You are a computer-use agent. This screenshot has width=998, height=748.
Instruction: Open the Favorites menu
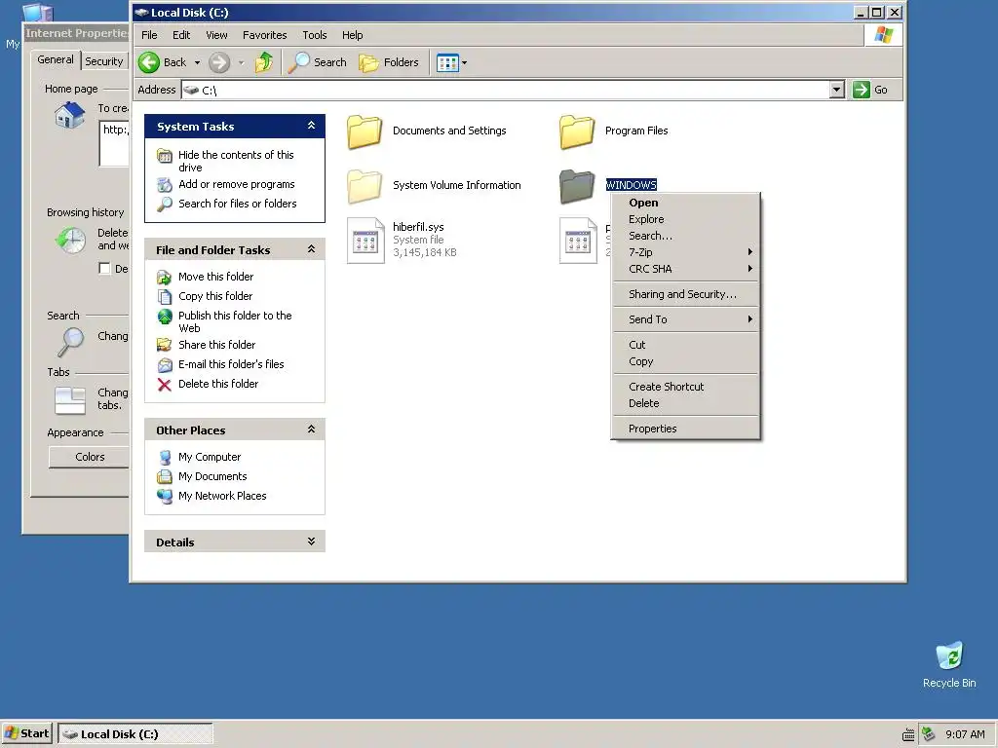click(265, 35)
